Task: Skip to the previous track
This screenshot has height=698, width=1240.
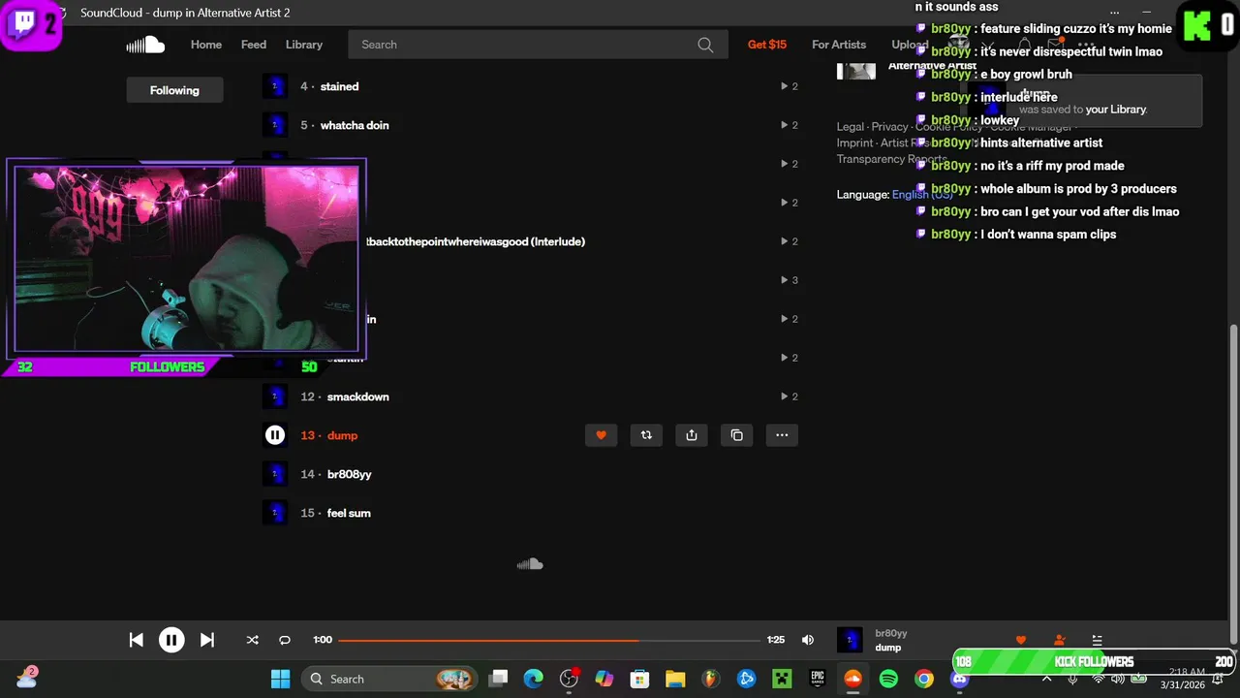Action: [137, 640]
